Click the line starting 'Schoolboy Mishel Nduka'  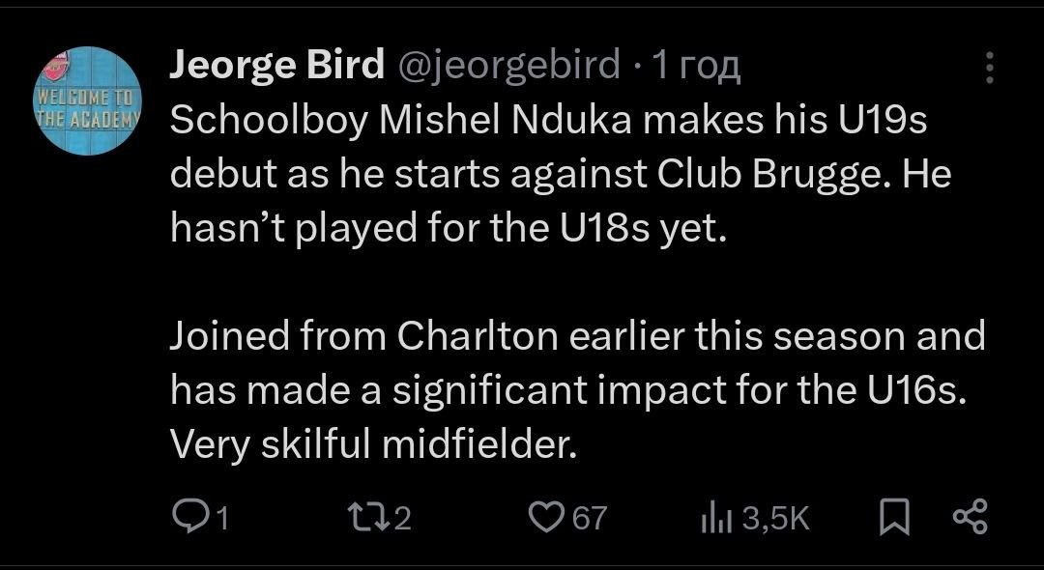[548, 121]
